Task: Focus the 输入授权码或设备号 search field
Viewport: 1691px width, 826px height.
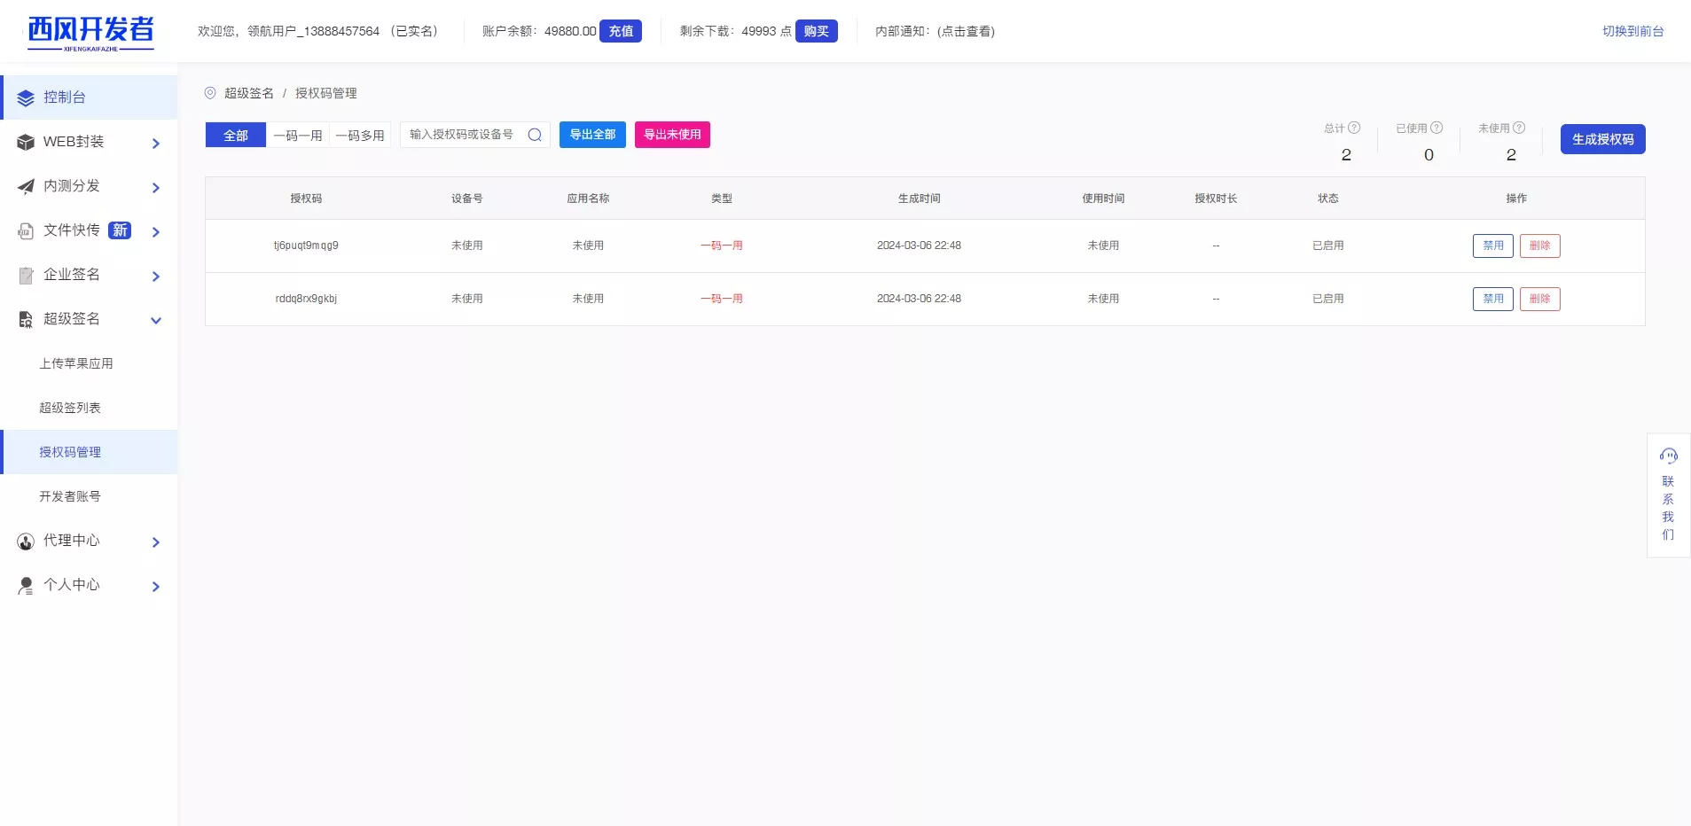Action: pyautogui.click(x=463, y=135)
